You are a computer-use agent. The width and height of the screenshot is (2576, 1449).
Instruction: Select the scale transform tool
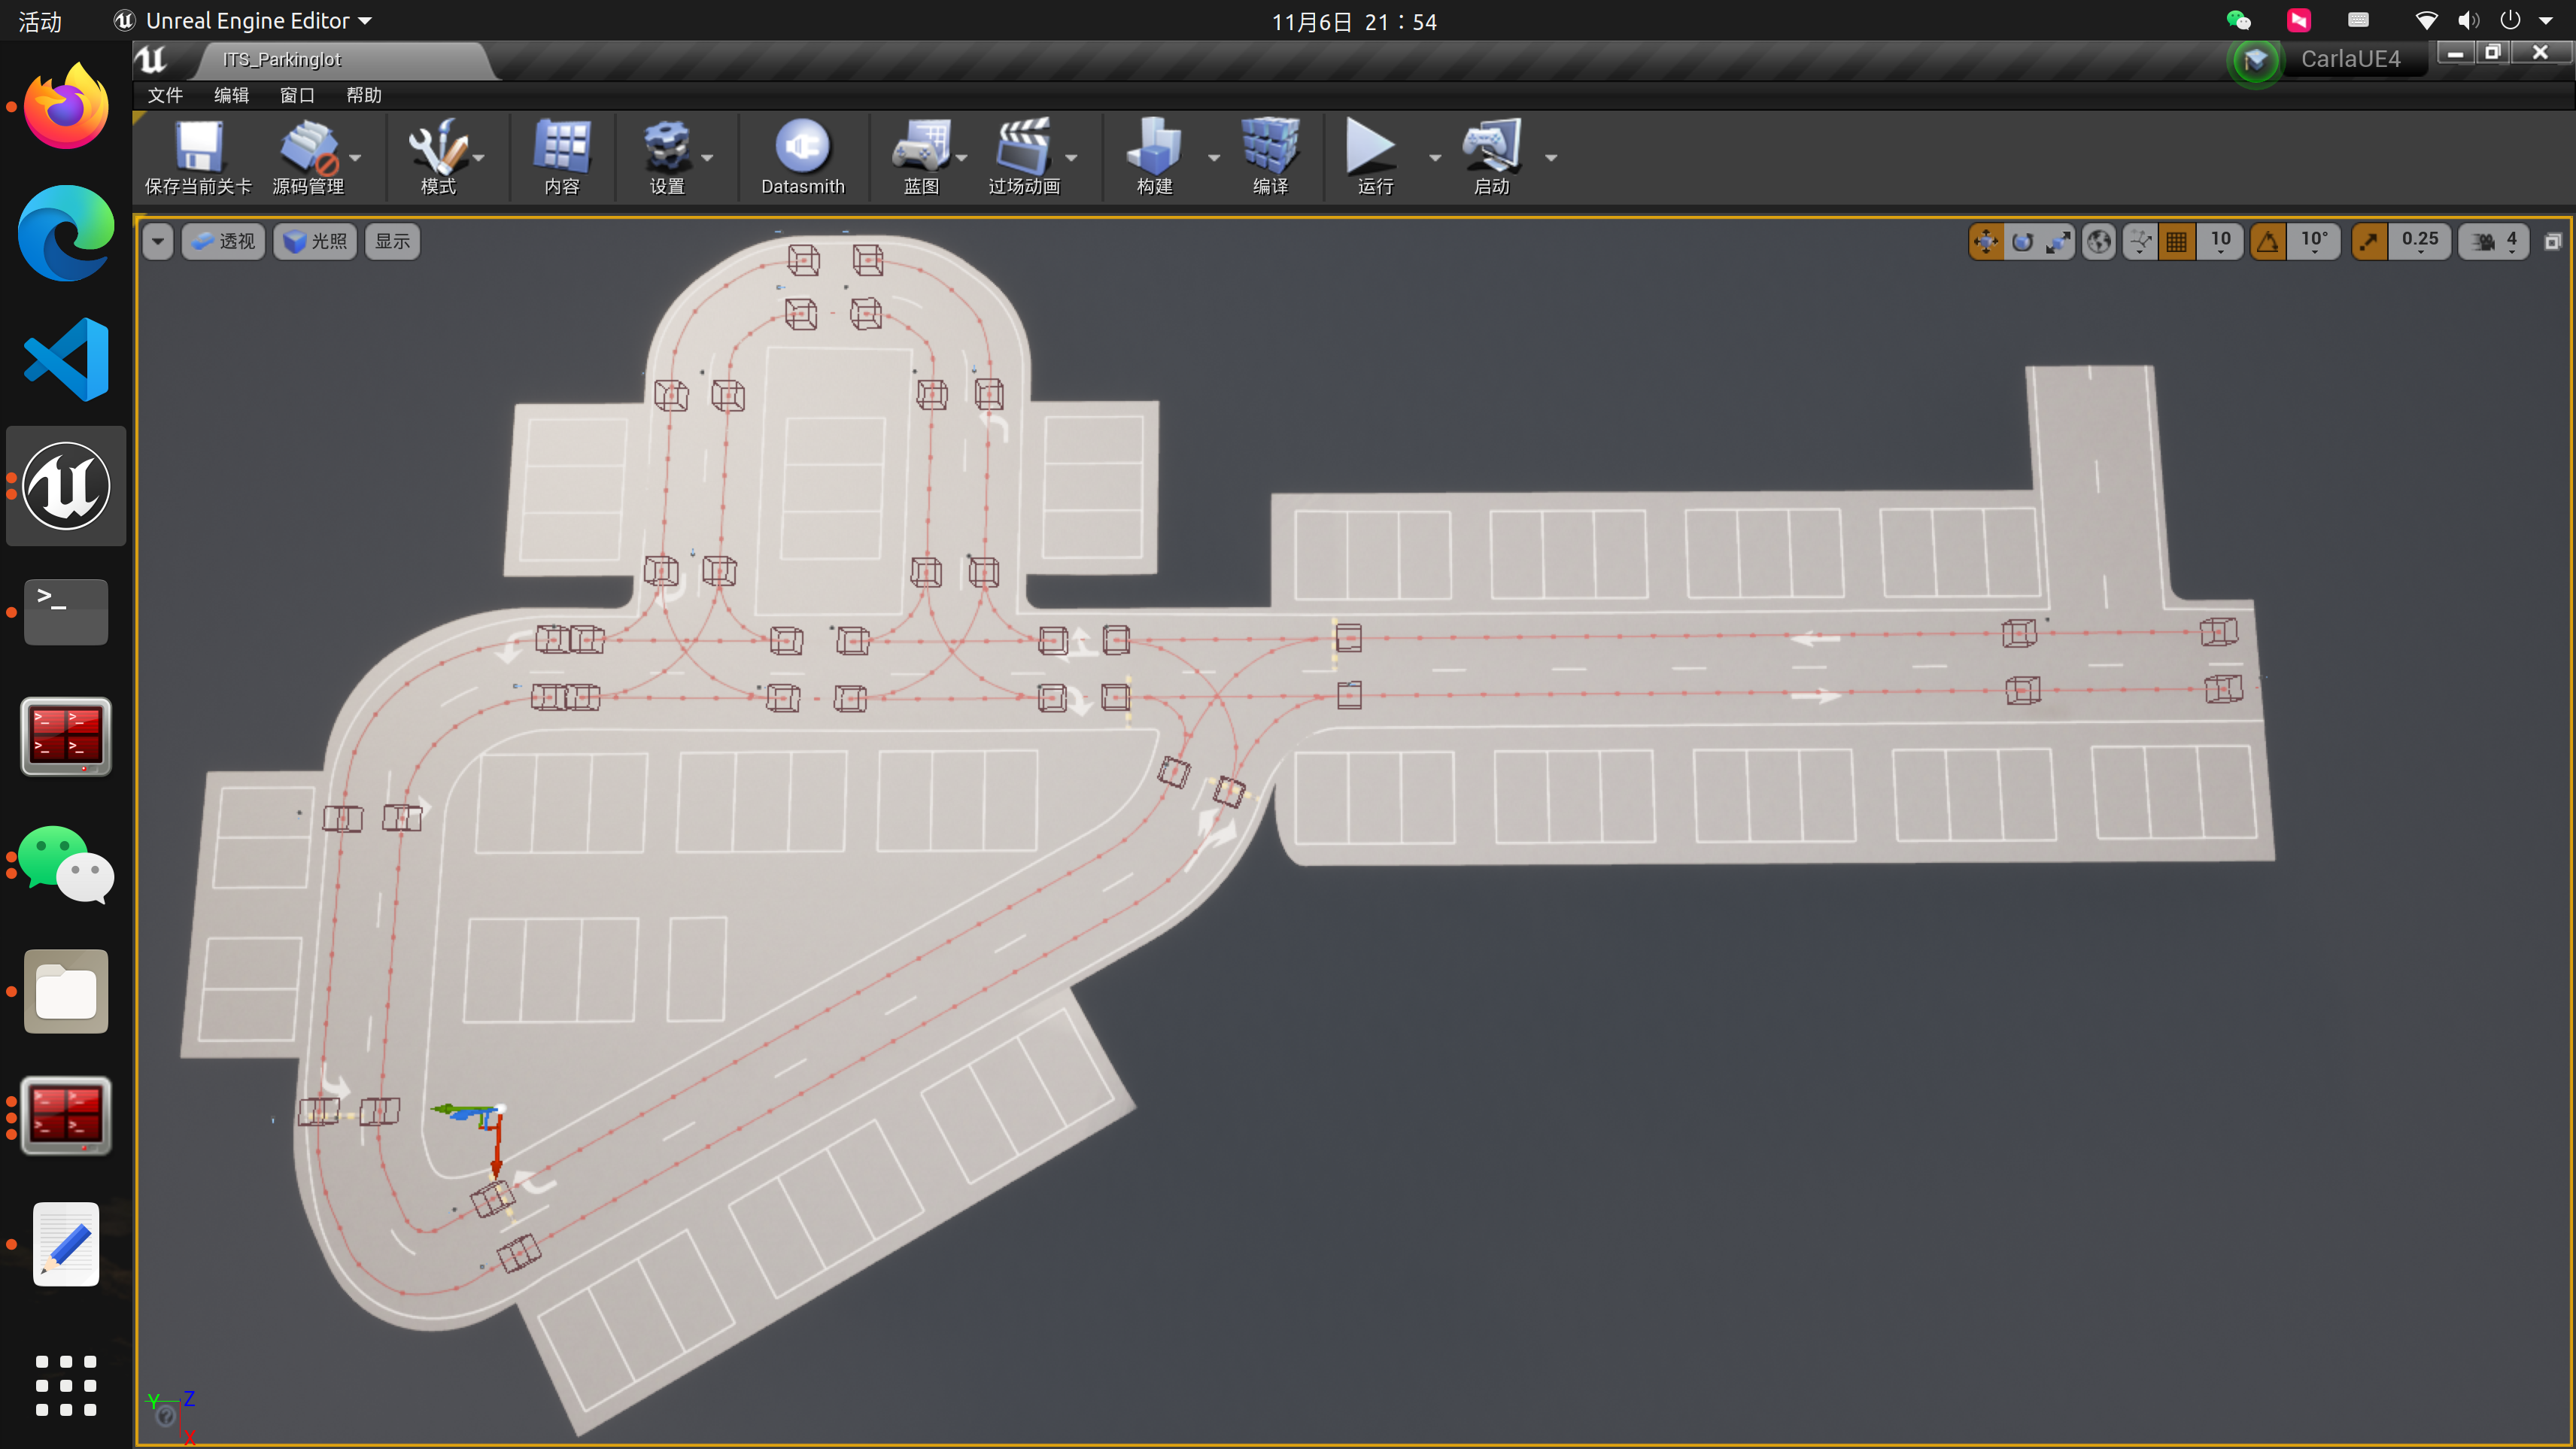click(x=2058, y=242)
